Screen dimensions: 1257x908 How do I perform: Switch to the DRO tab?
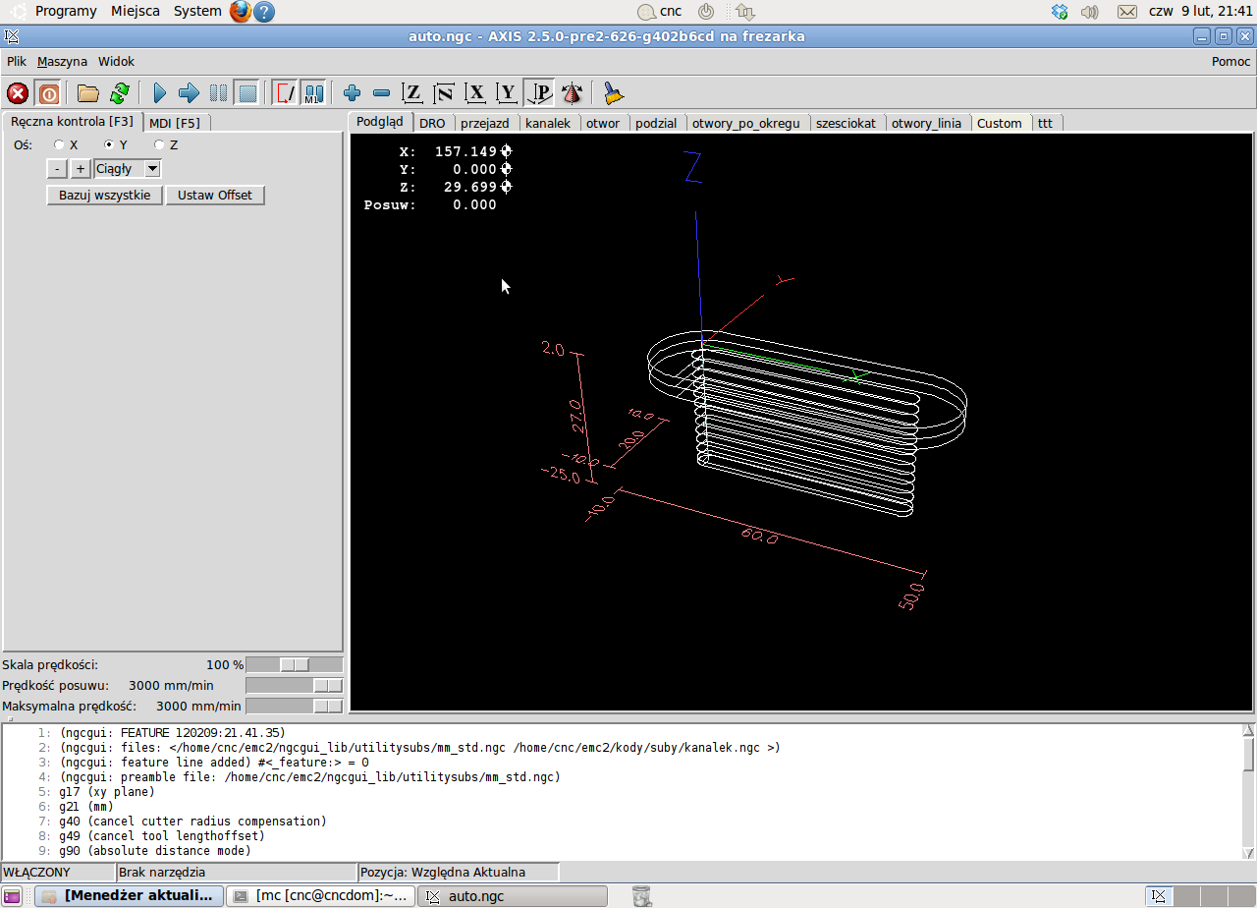point(432,124)
